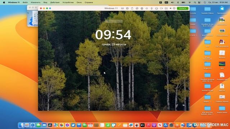Open the Устройства menu
The height and width of the screenshot is (129, 230).
[68, 3]
